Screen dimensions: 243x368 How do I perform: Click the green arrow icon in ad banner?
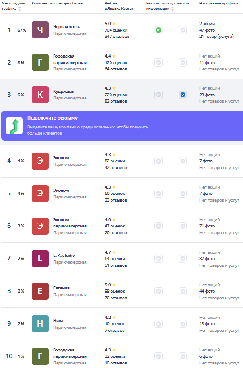[x=14, y=126]
